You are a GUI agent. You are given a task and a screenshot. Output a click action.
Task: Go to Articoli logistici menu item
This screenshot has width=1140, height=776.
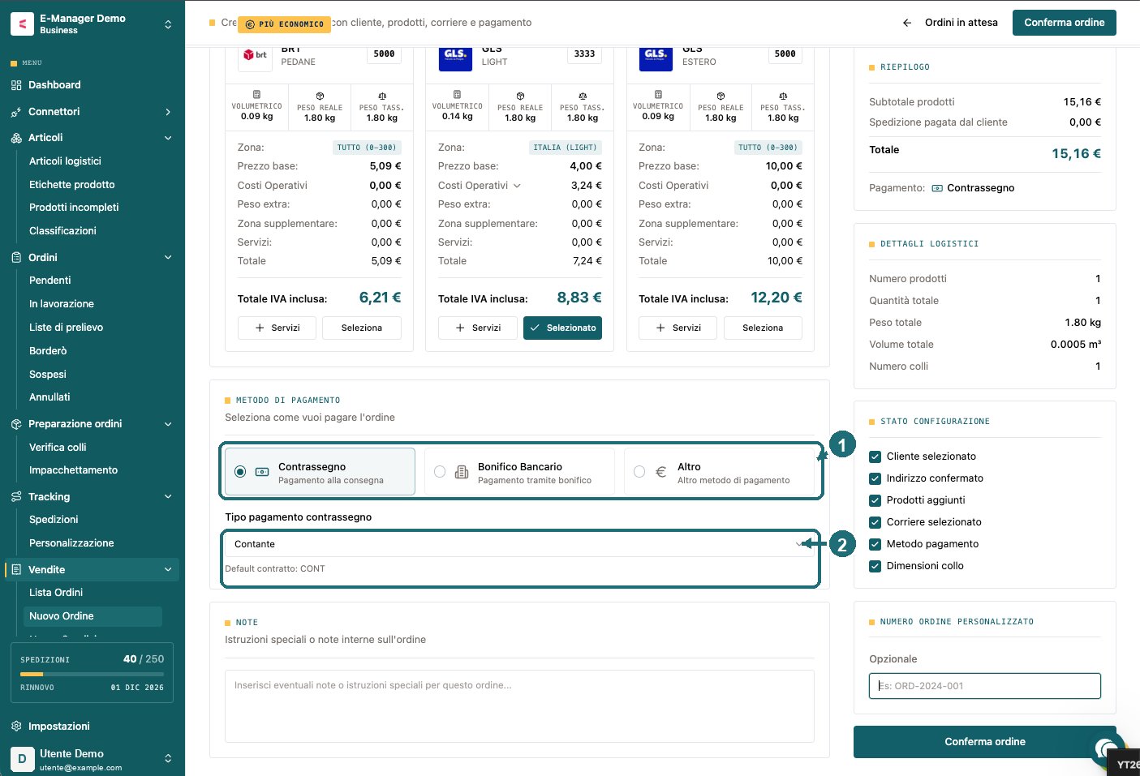(65, 161)
